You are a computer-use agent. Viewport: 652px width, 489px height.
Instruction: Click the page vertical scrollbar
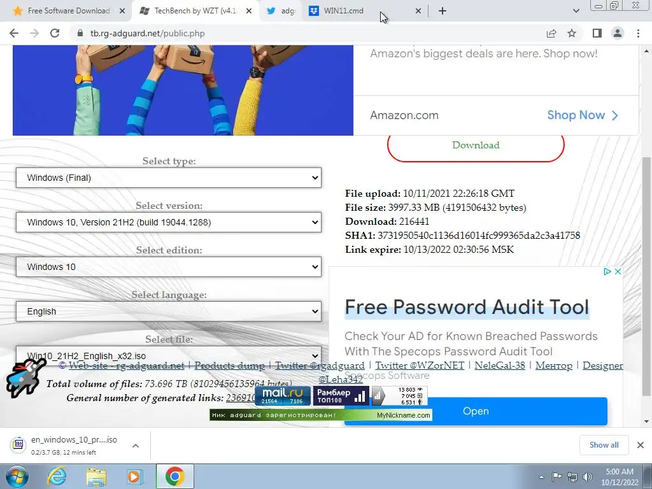tap(646, 276)
